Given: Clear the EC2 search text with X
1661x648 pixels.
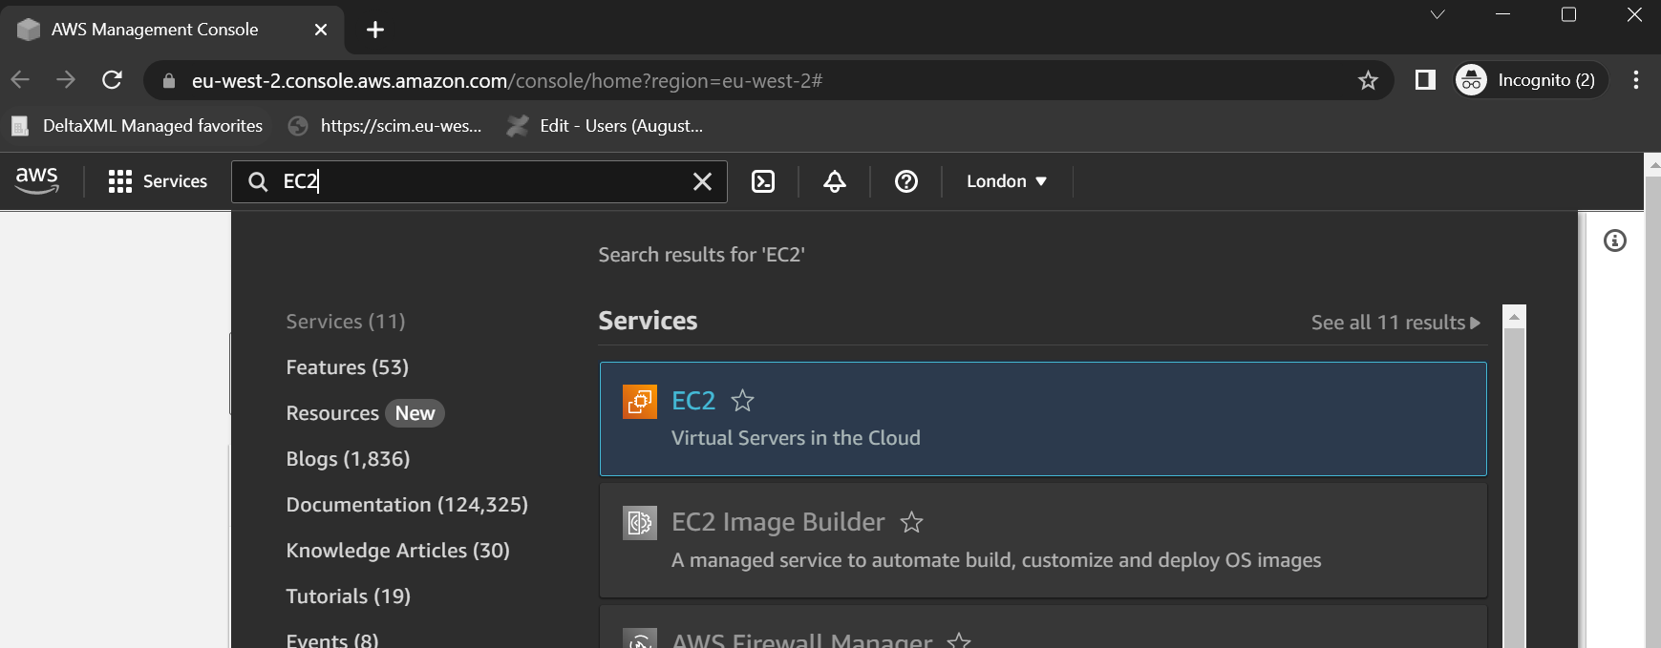Looking at the screenshot, I should click(x=702, y=181).
